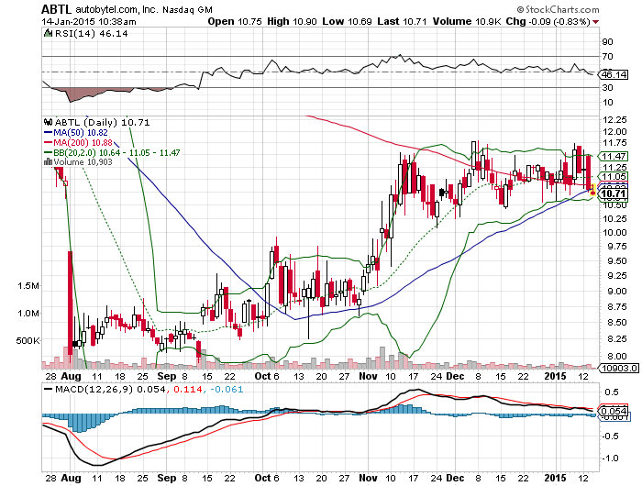Click the red down-arrow change indicator
Viewport: 642px width, 486px height.
click(x=595, y=22)
